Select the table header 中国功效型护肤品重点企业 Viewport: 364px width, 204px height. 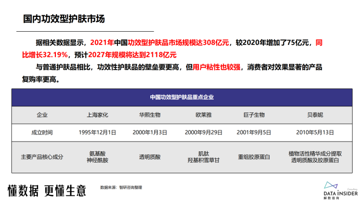point(182,97)
